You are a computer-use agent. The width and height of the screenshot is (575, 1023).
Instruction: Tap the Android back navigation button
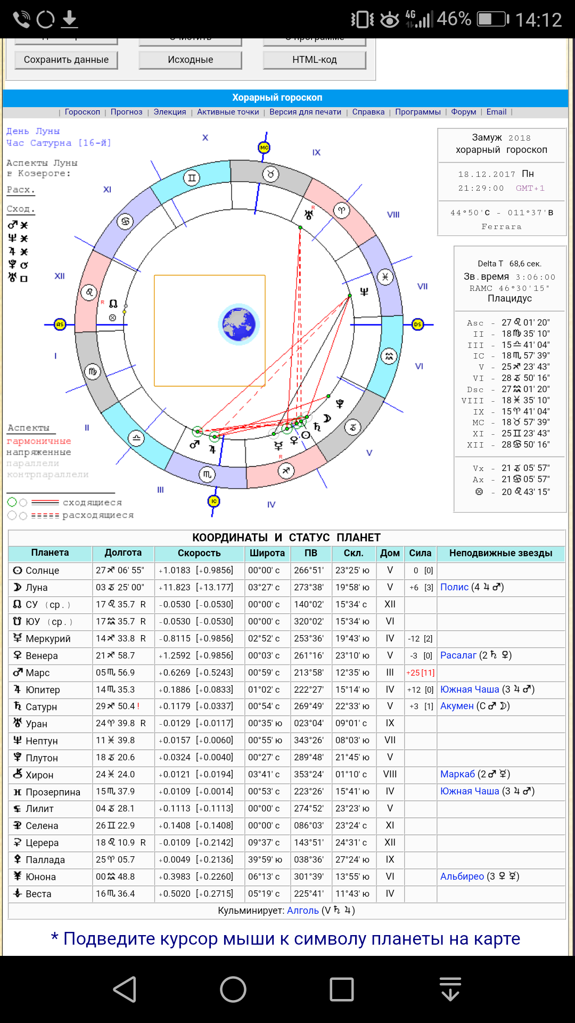126,989
